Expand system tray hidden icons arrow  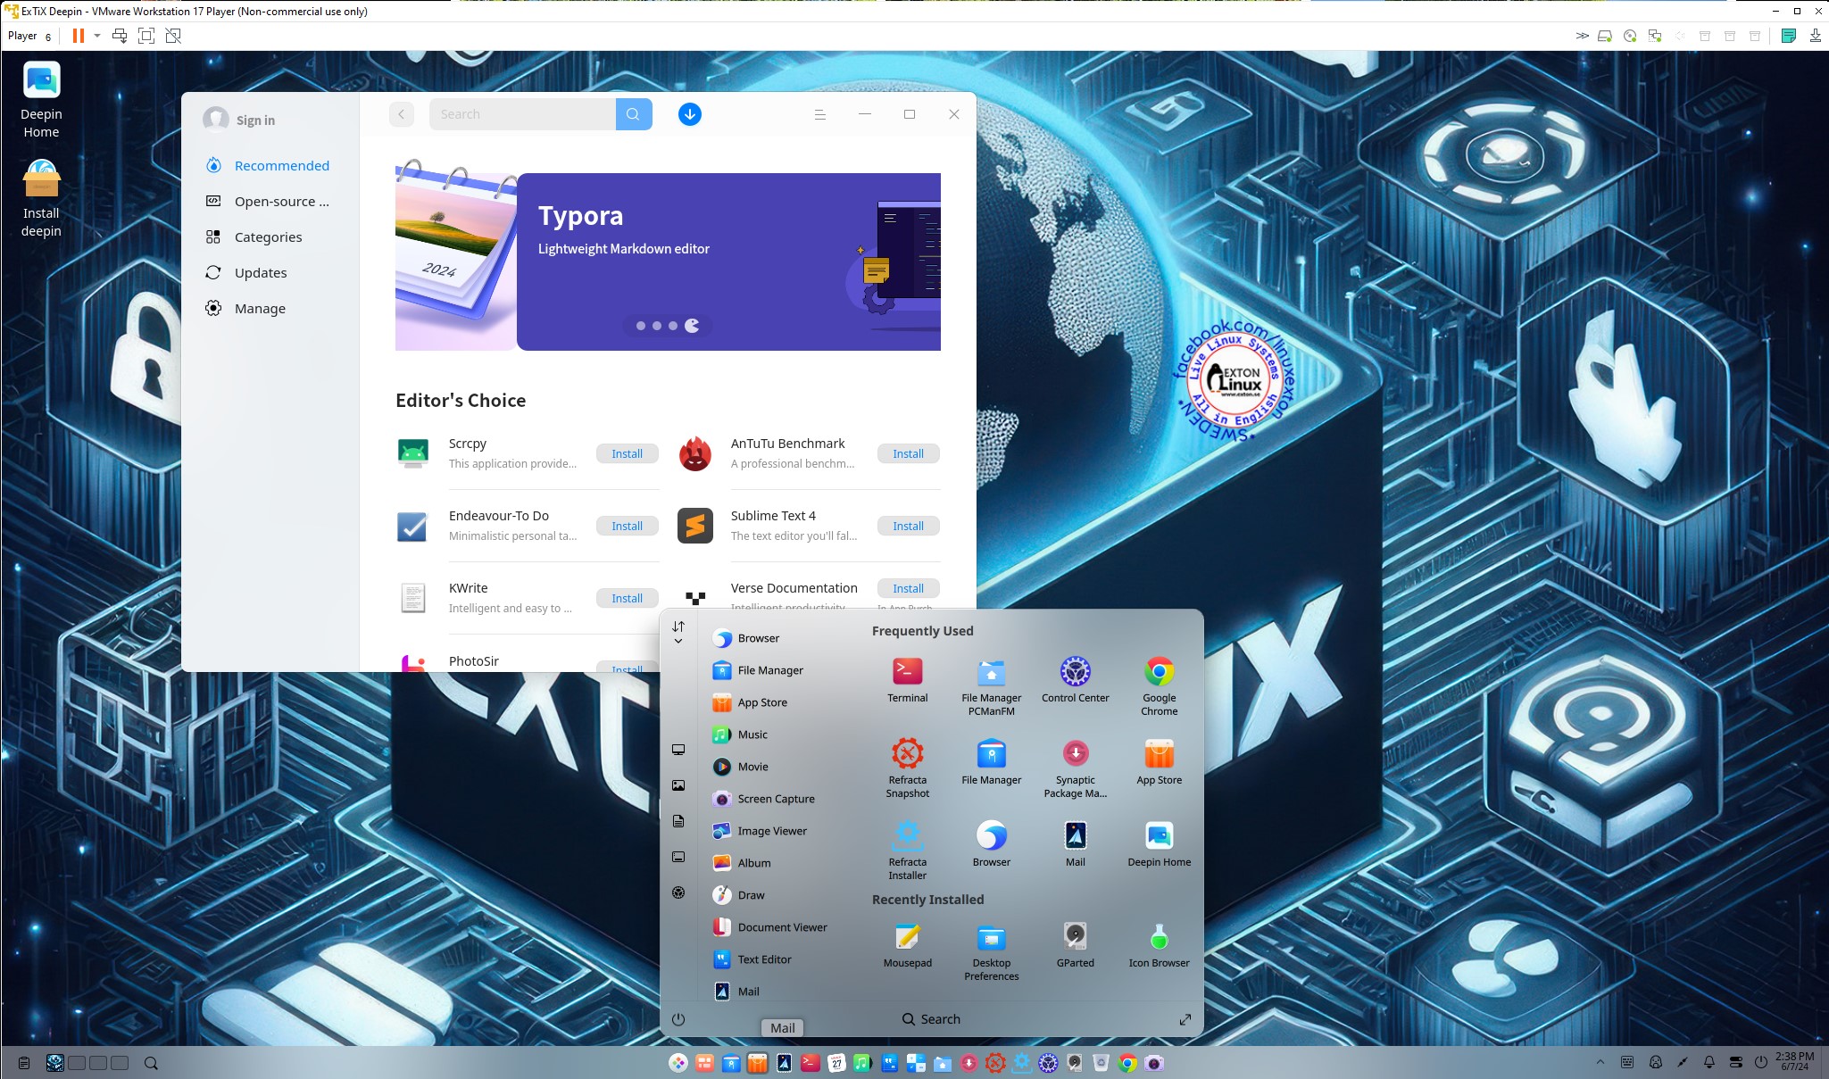coord(1600,1063)
